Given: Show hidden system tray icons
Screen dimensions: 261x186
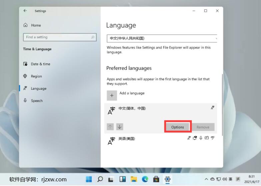Looking at the screenshot, I should click(206, 179).
